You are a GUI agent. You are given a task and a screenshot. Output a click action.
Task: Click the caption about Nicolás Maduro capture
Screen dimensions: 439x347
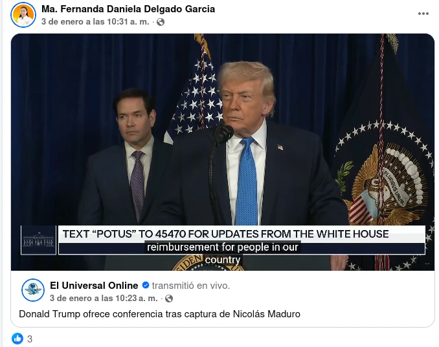159,314
